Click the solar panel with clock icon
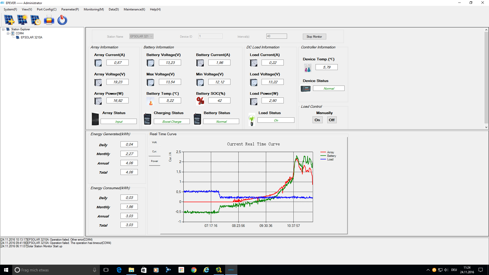This screenshot has height=275, width=489. pos(35,20)
